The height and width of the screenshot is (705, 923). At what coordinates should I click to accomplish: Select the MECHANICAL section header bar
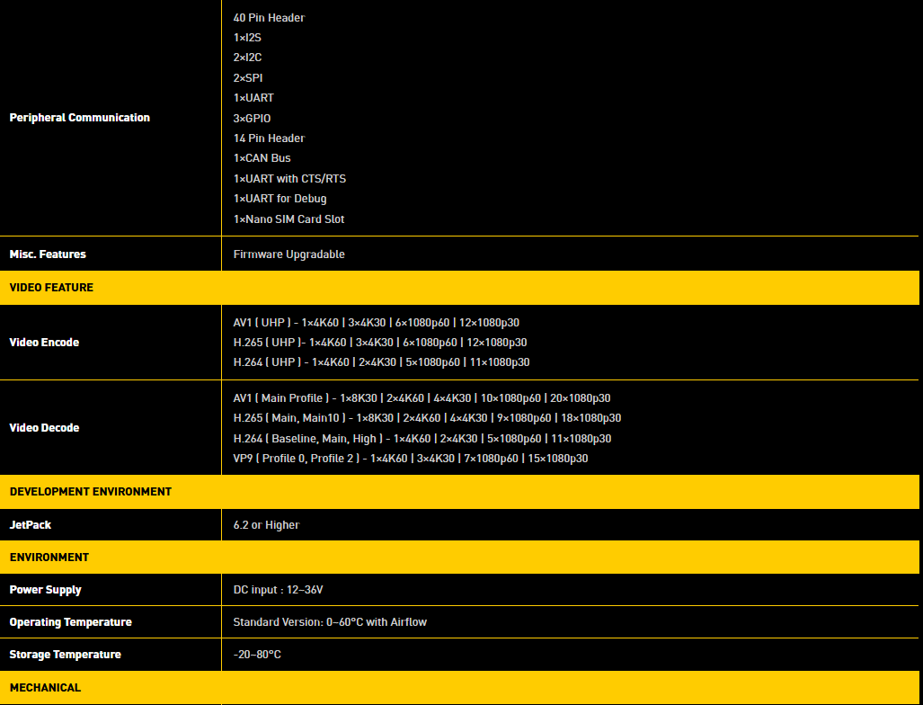(45, 688)
